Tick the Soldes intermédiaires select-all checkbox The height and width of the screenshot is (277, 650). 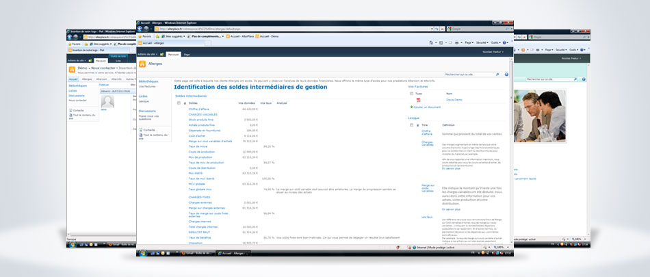tap(179, 103)
